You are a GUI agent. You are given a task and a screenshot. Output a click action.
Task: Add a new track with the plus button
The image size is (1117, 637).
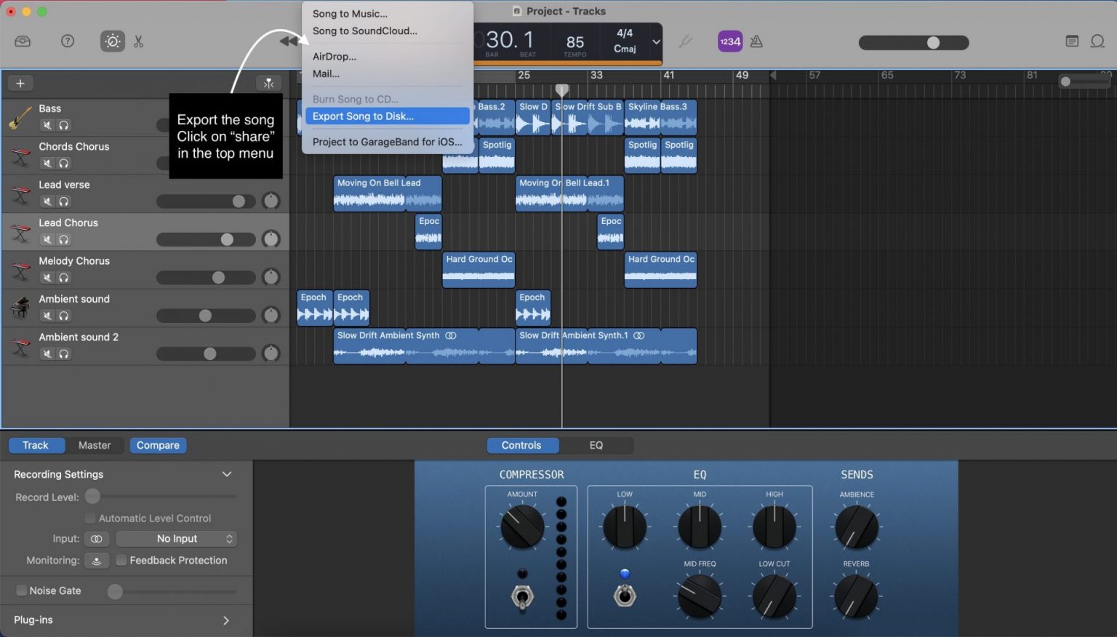pos(20,83)
